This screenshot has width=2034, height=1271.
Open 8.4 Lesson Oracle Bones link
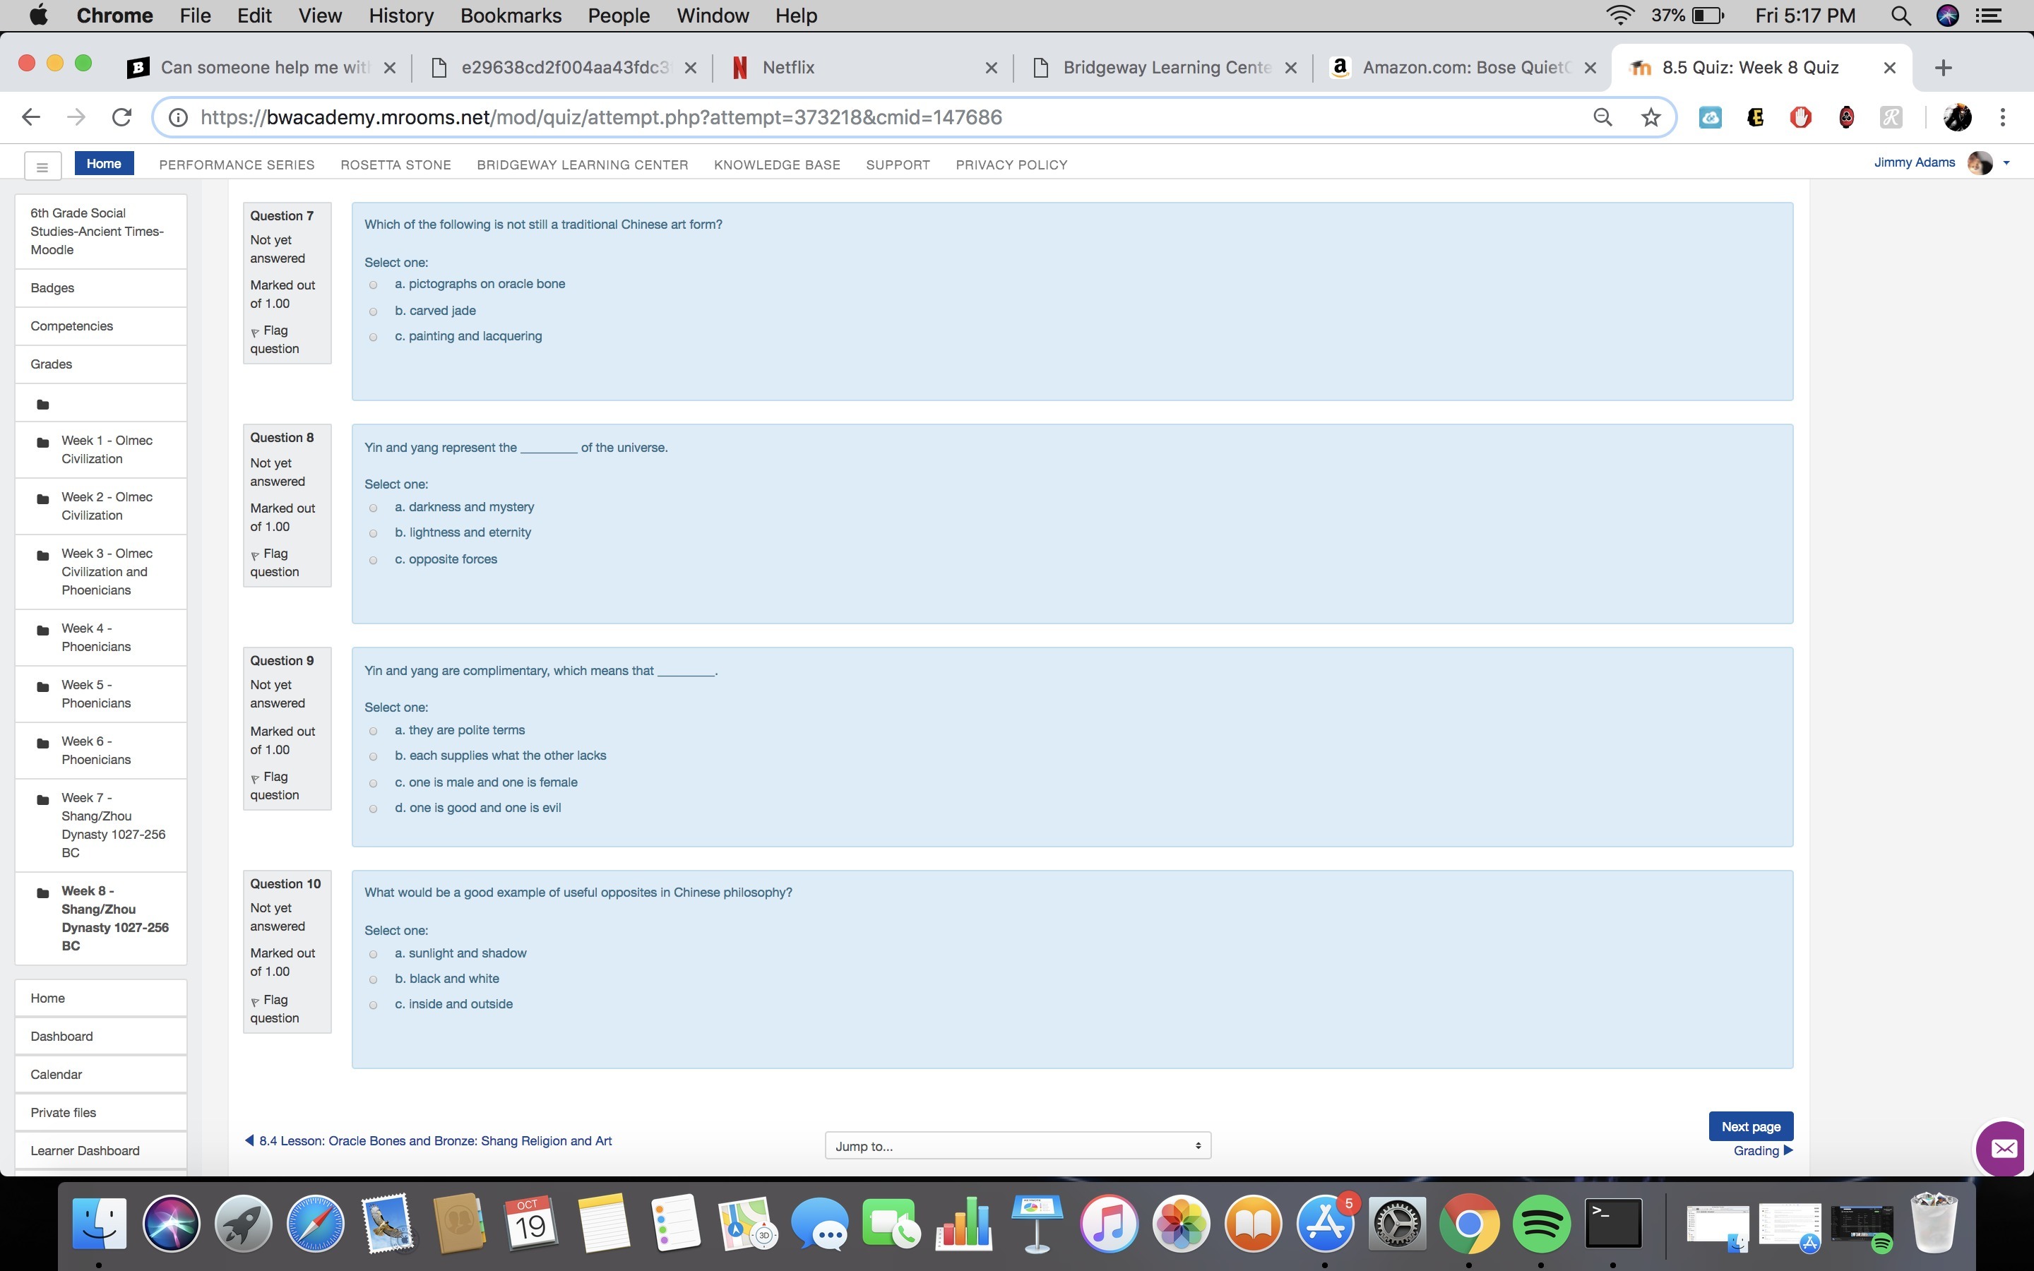[434, 1140]
